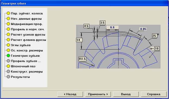Click the yellow circle beside Расчет фланка фрезы
Viewport: 169px width, 99px height.
click(x=8, y=40)
